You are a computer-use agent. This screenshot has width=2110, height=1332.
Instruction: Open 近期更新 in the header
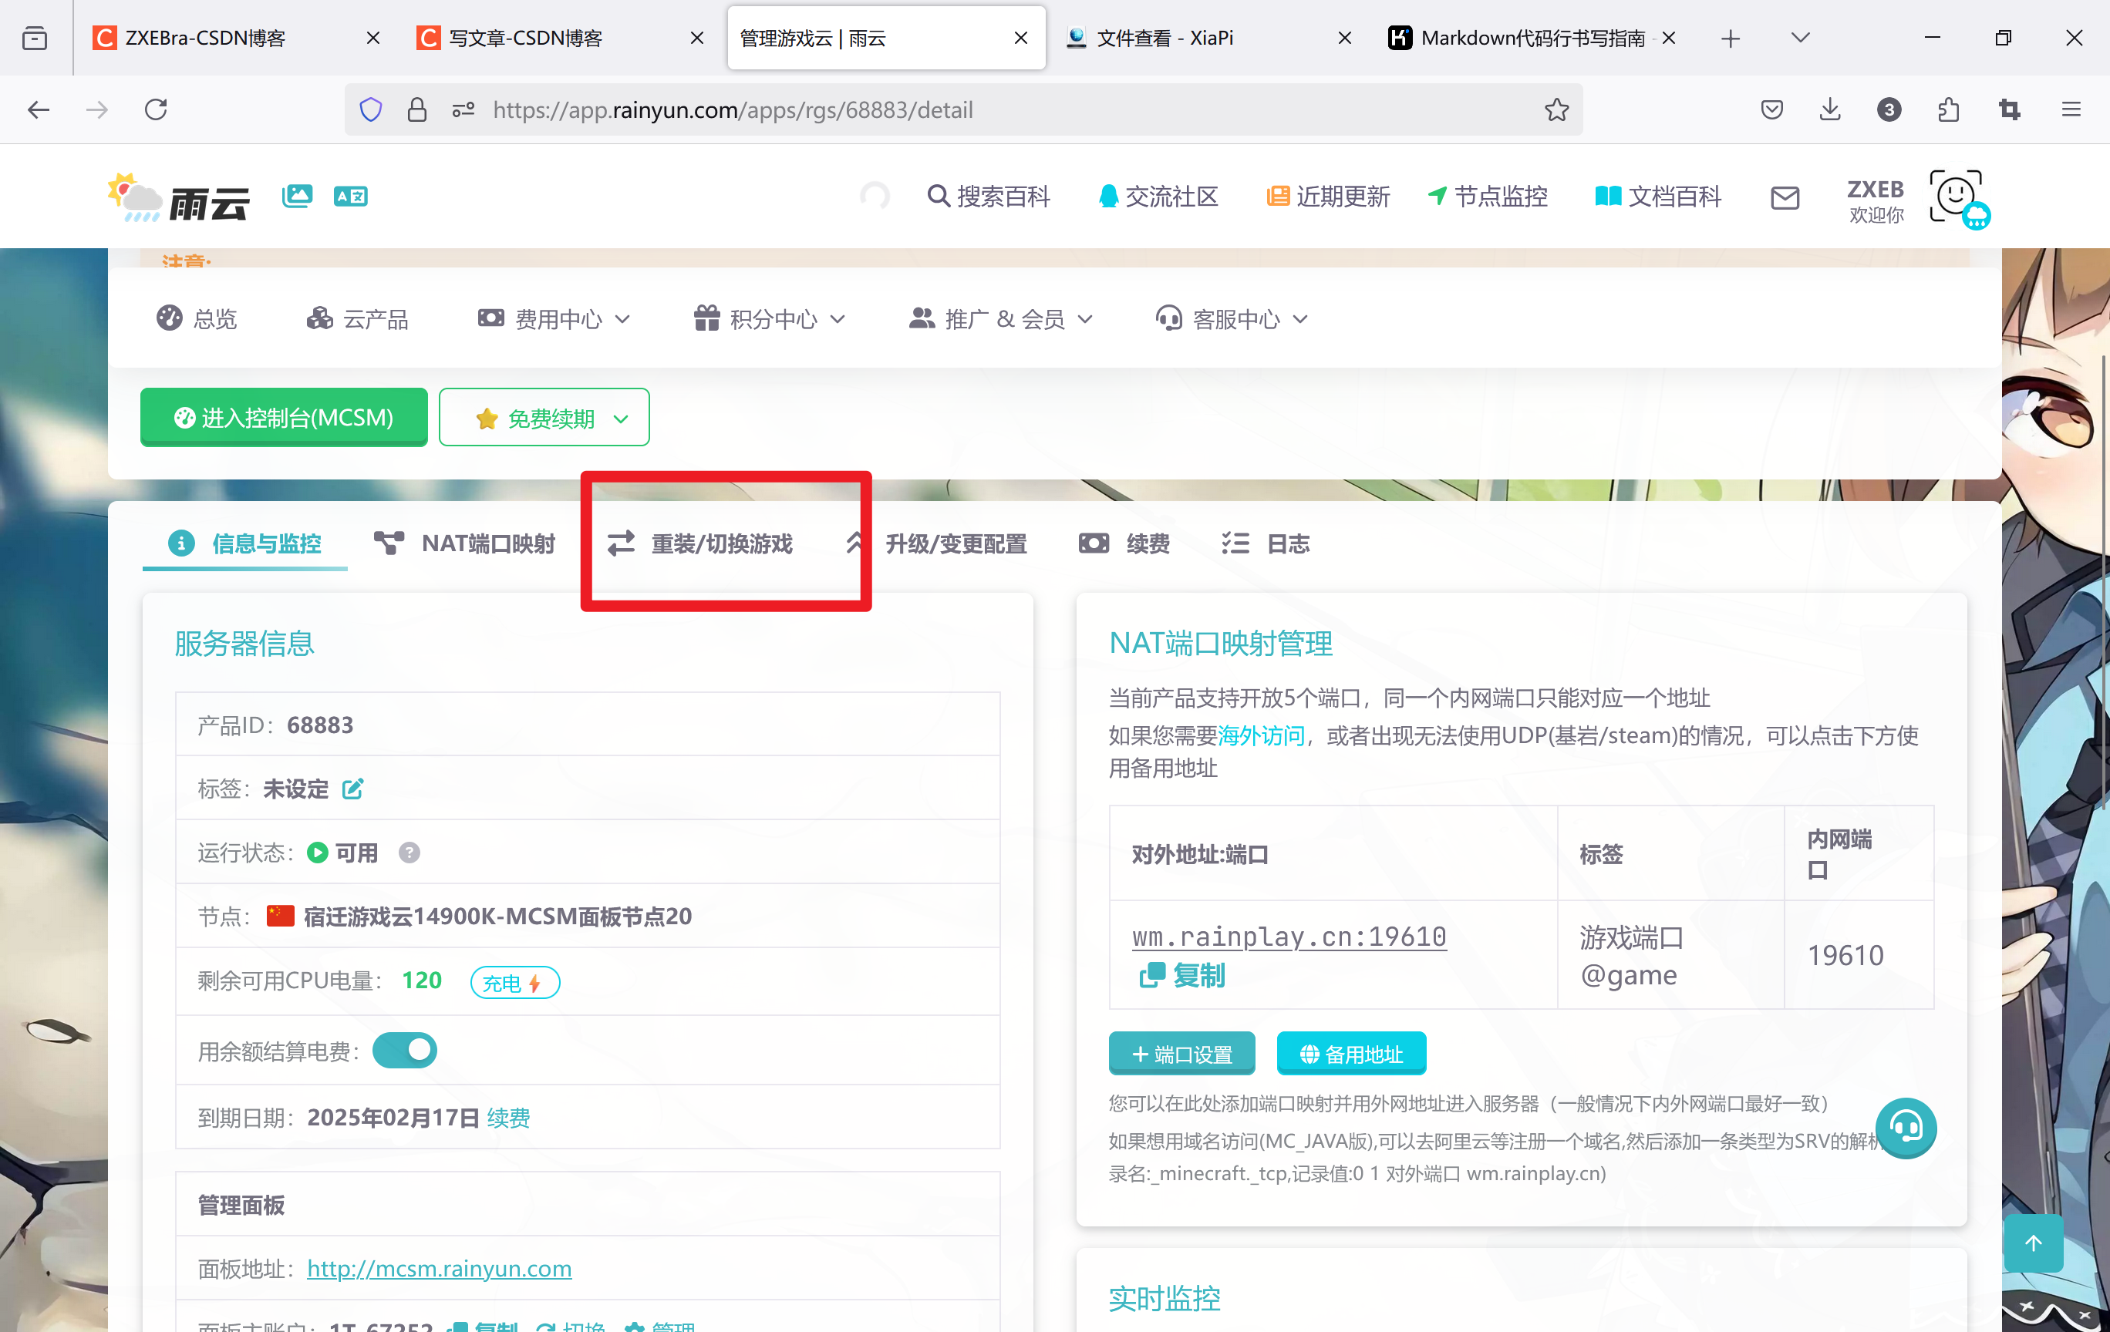click(x=1328, y=196)
